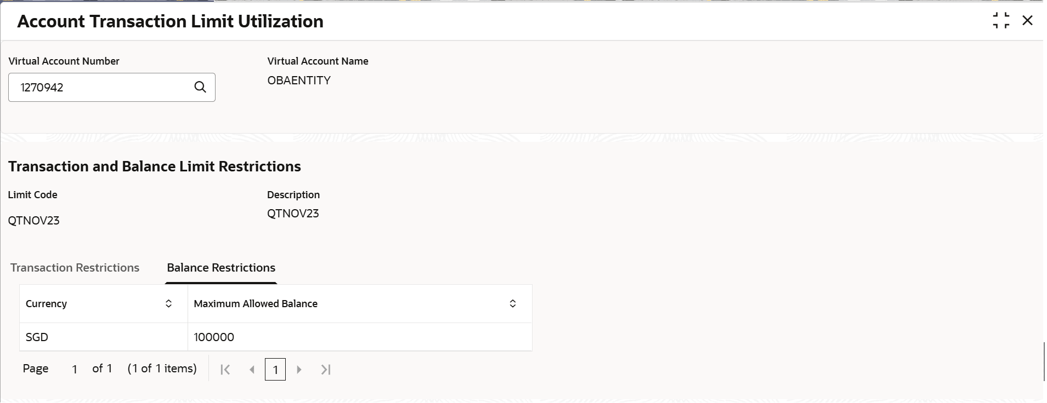The height and width of the screenshot is (403, 1047).
Task: Collapse the dialog using the restore-size icon
Action: 1001,21
